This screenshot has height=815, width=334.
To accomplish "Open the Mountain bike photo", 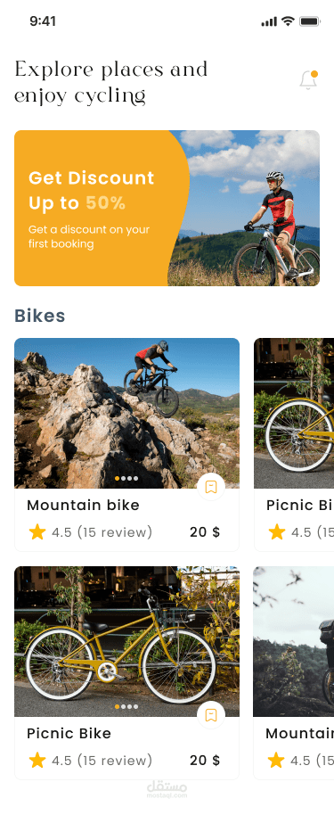I will (126, 413).
